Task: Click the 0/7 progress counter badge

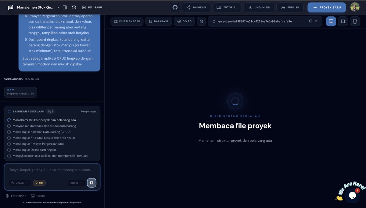Action: point(51,111)
